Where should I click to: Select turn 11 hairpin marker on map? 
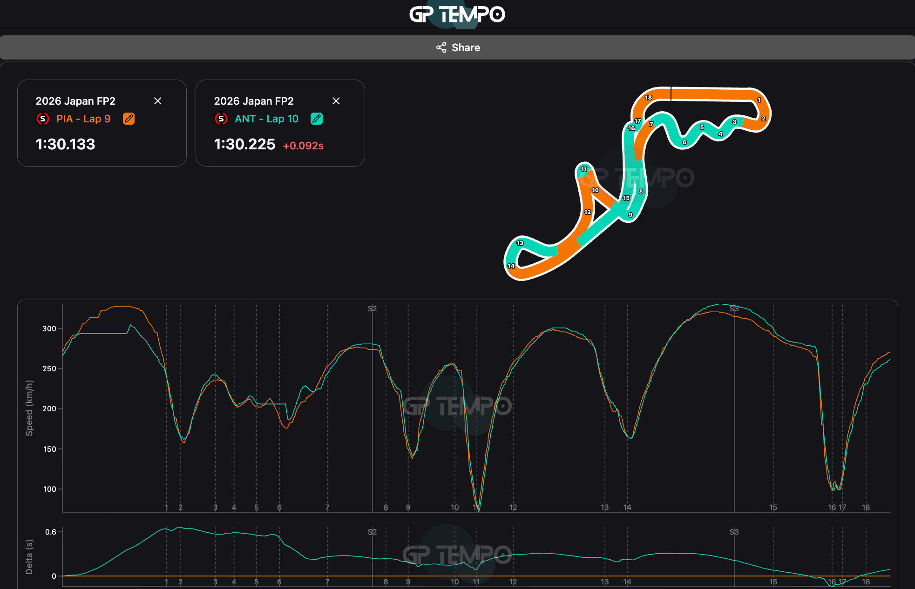point(583,169)
